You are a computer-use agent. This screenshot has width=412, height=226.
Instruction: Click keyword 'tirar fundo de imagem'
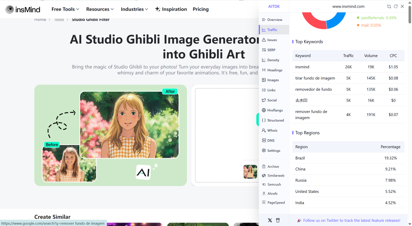point(315,78)
